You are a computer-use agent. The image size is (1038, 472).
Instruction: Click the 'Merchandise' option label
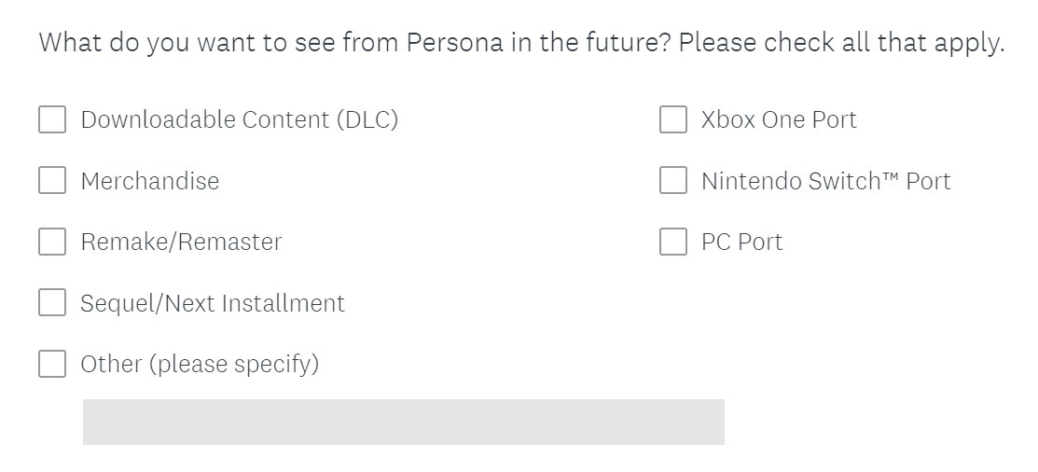(x=150, y=181)
